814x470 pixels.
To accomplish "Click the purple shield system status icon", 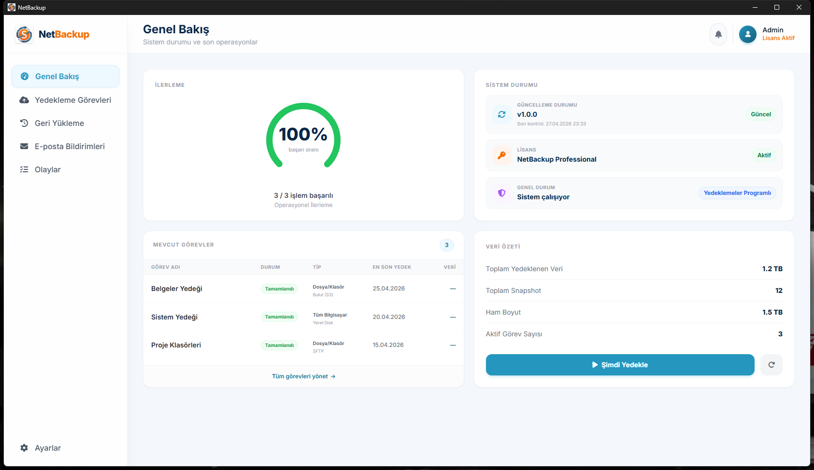I will (501, 193).
